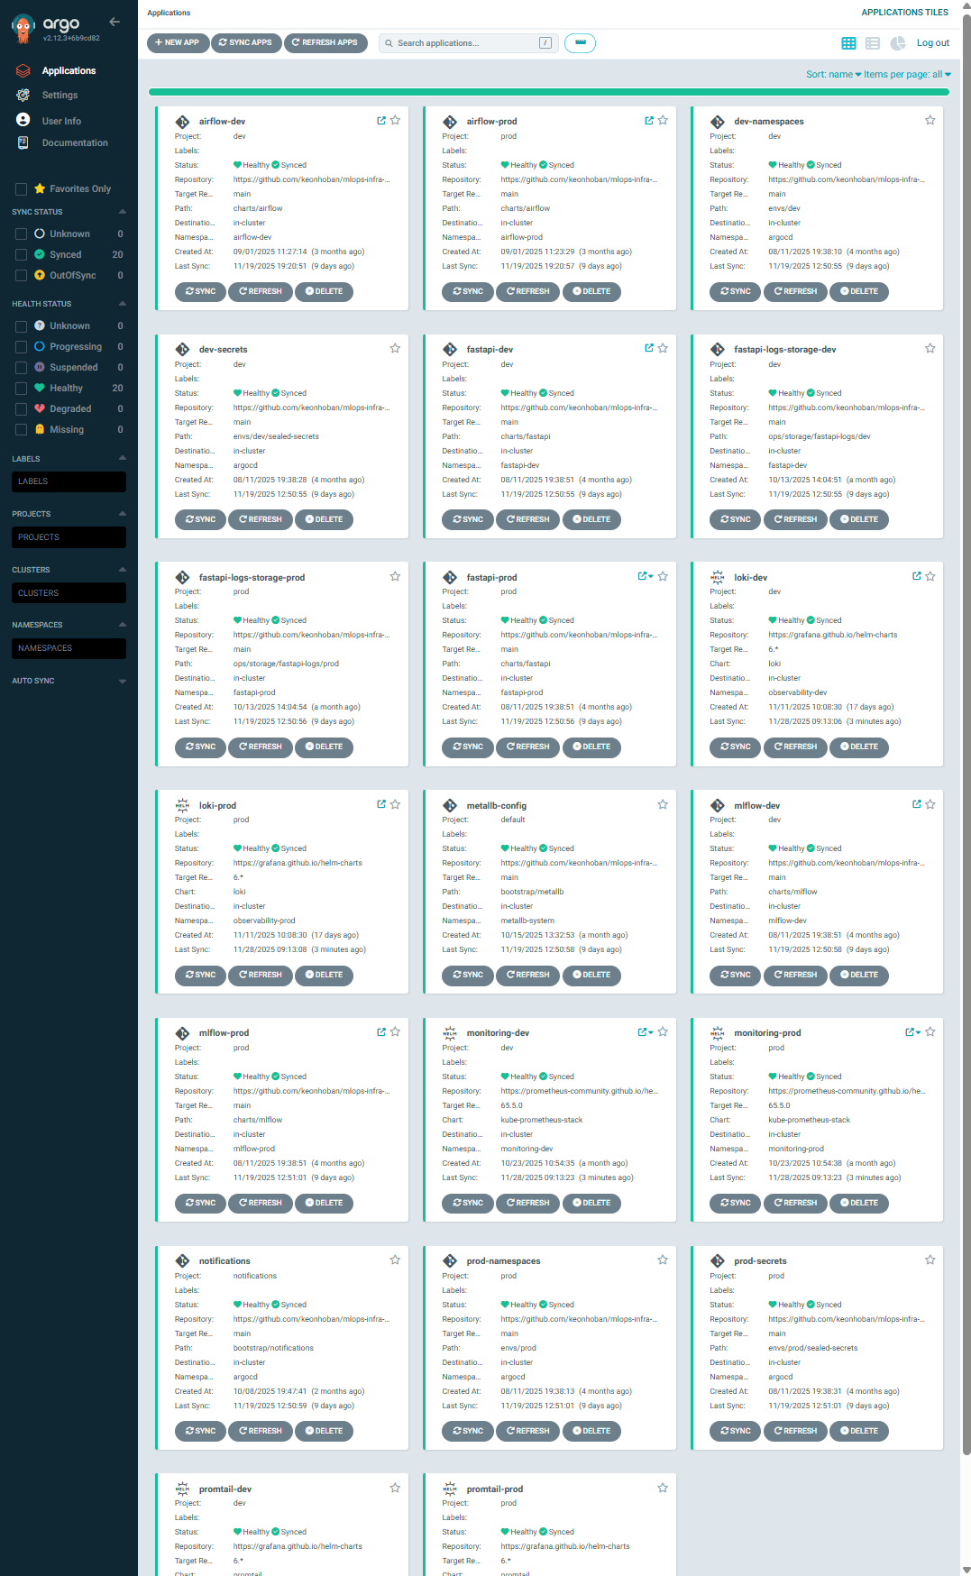Open airflow-prod external link icon
The image size is (971, 1576).
[649, 120]
